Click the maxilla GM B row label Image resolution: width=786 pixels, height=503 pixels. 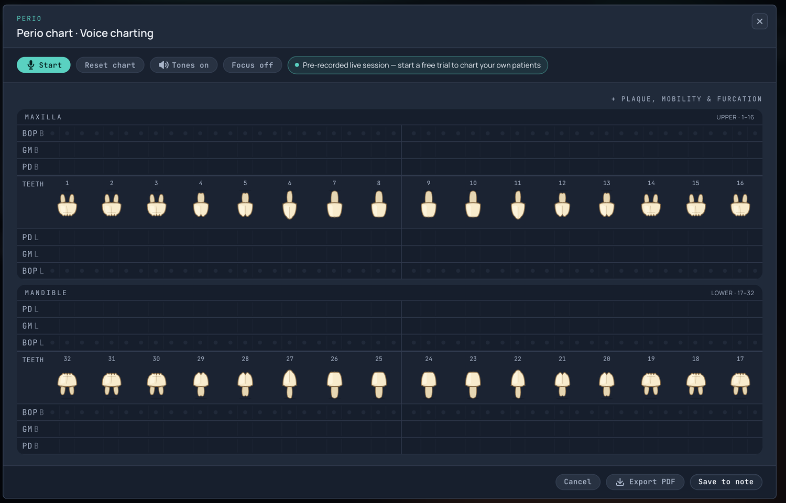(30, 150)
